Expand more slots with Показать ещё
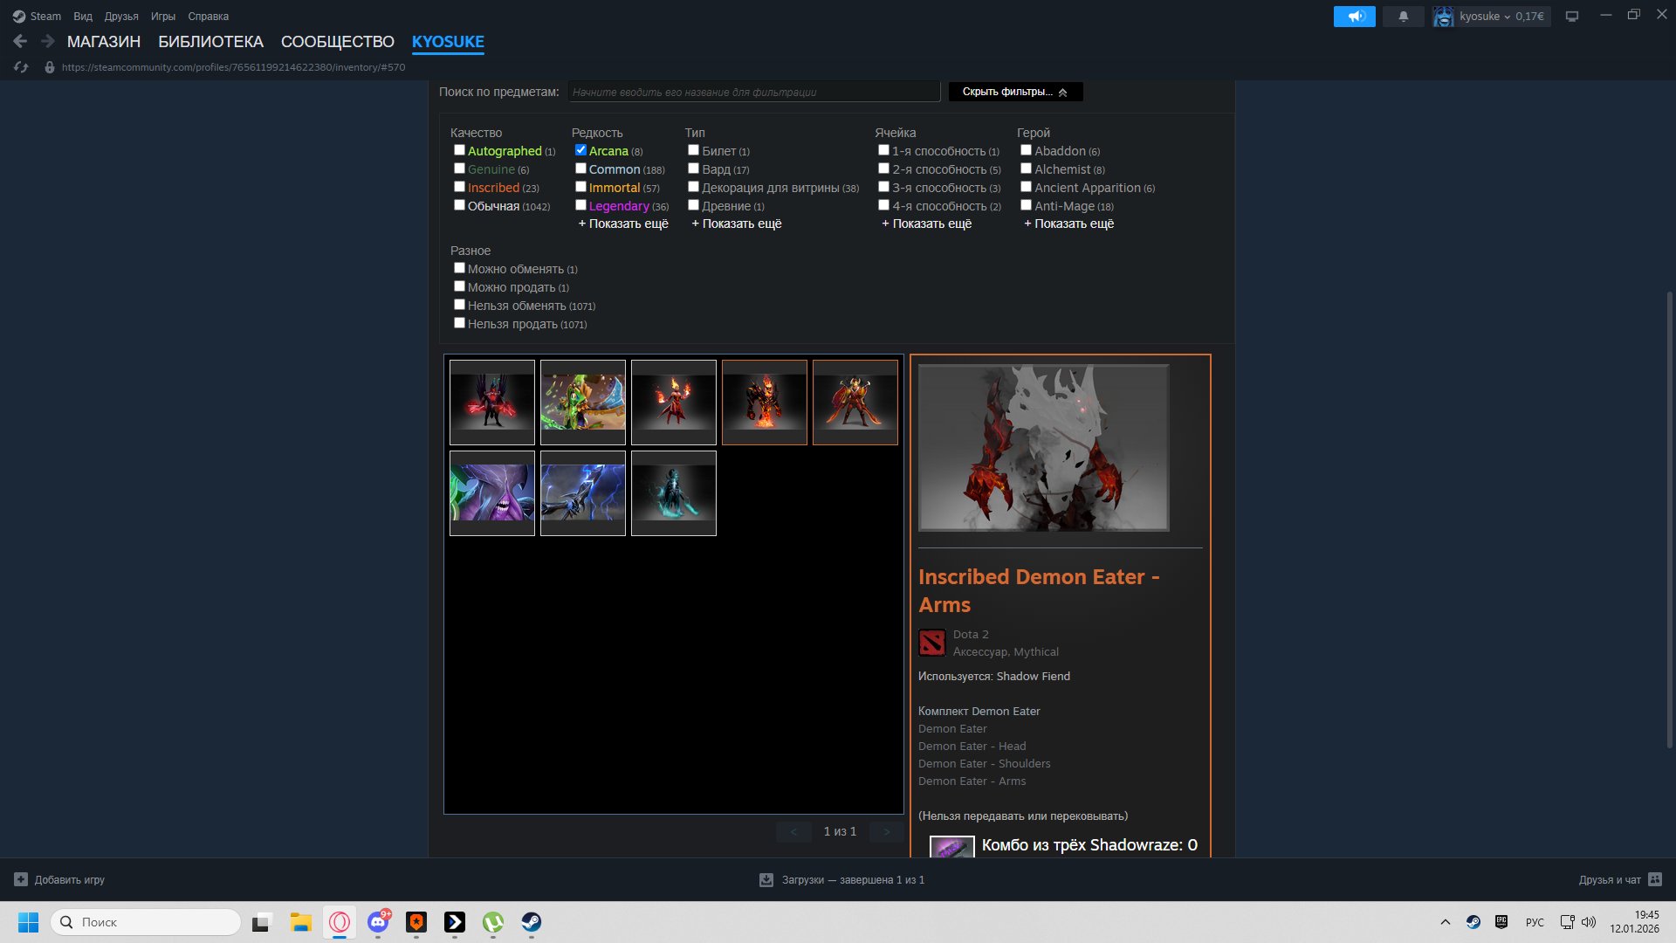 (927, 224)
